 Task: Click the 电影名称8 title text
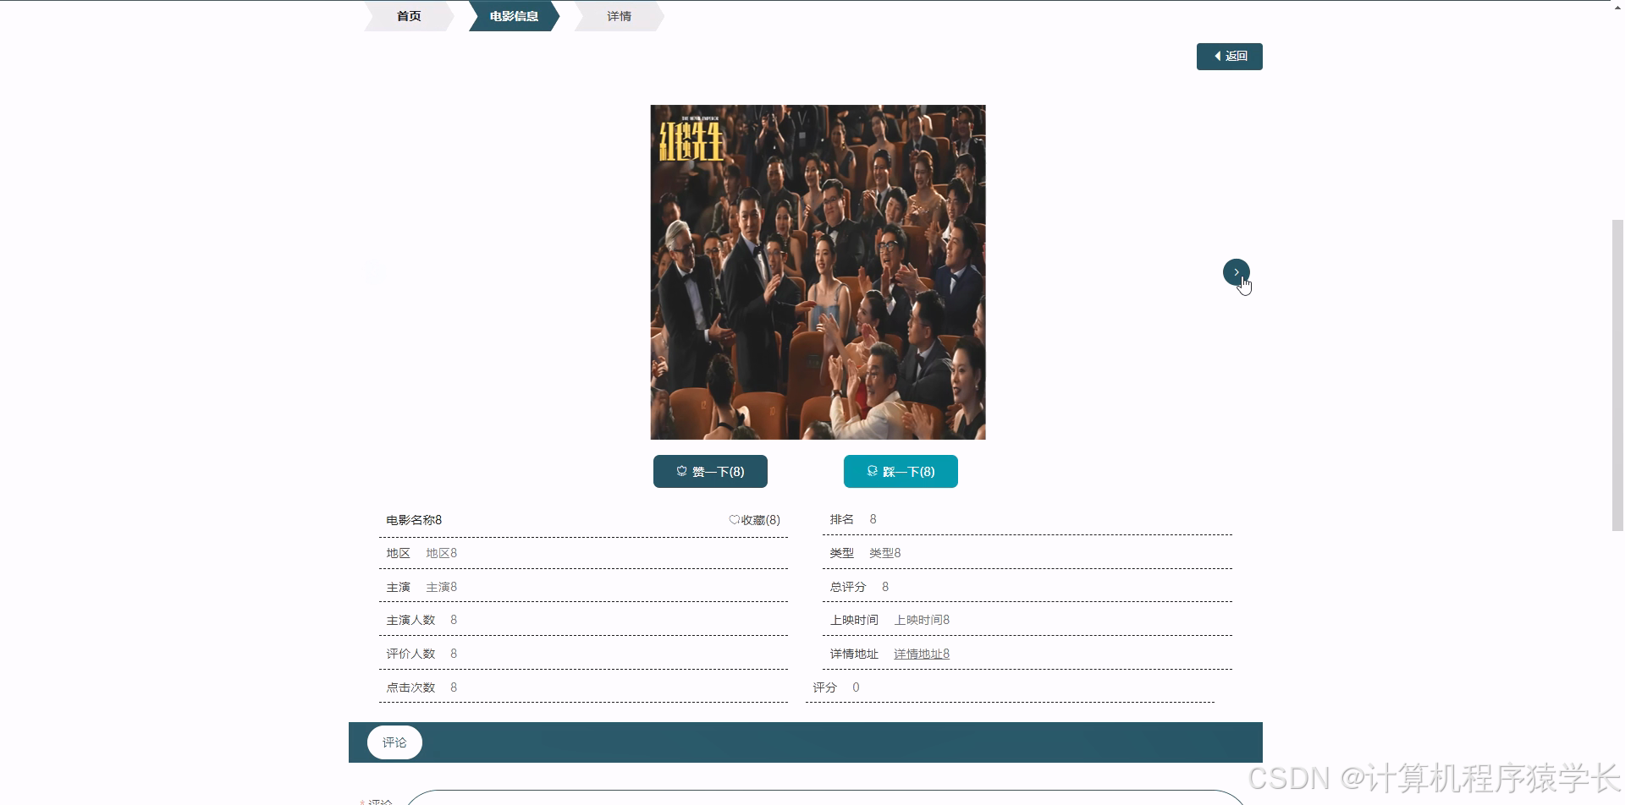(x=414, y=520)
